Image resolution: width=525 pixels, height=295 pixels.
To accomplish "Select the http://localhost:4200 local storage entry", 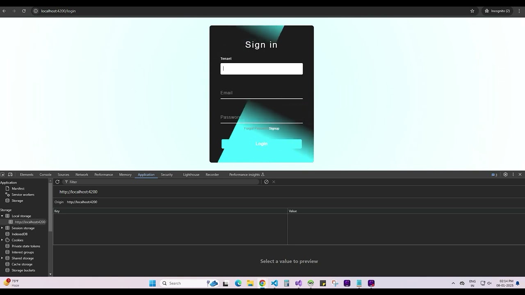I will pyautogui.click(x=30, y=222).
